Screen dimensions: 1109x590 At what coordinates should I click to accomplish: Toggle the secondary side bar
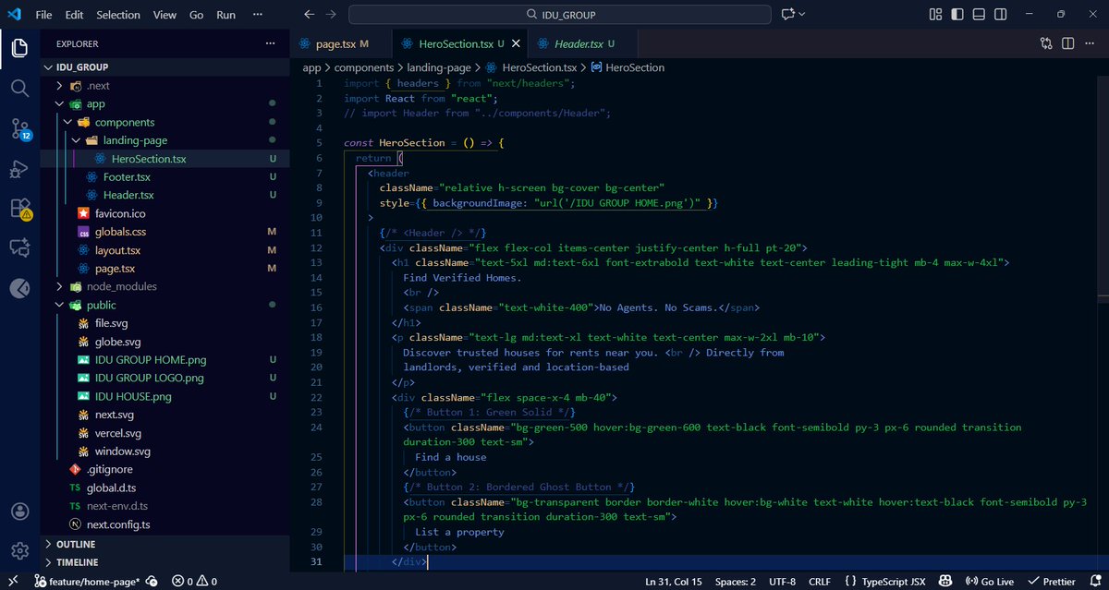coord(1000,15)
